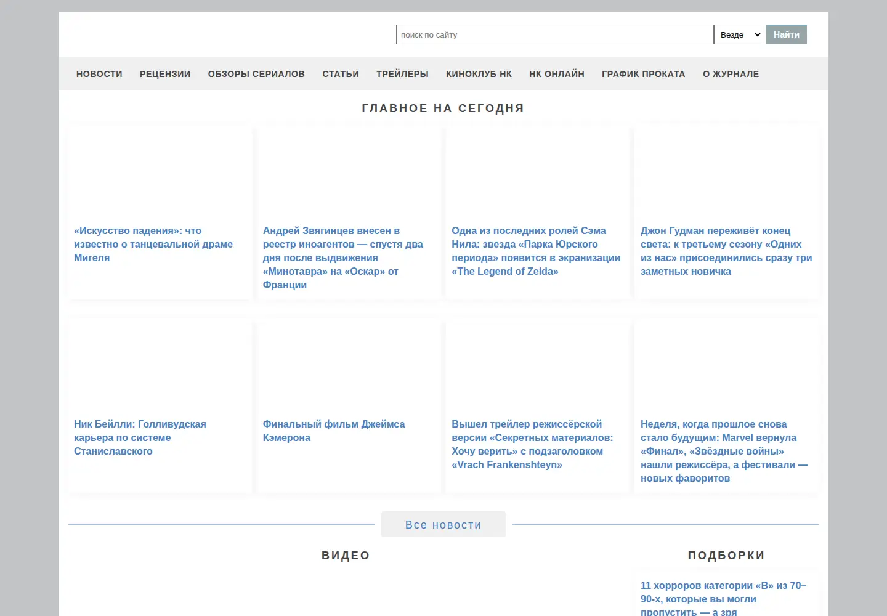This screenshot has width=887, height=616.
Task: Open the «Секретных материалов» трейлер article
Action: (532, 444)
